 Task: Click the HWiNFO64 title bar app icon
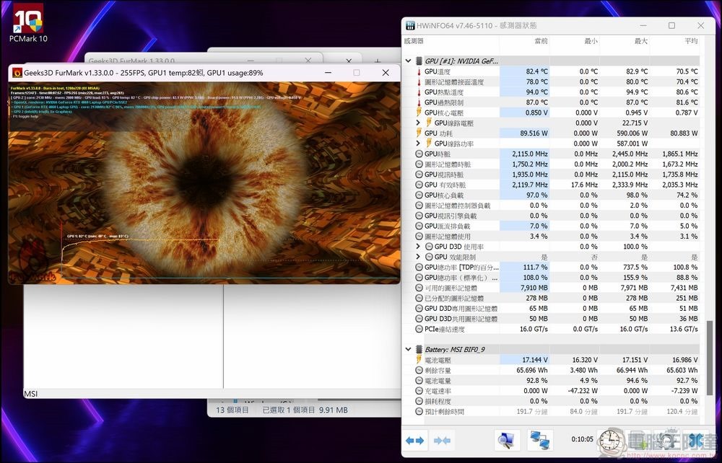411,26
